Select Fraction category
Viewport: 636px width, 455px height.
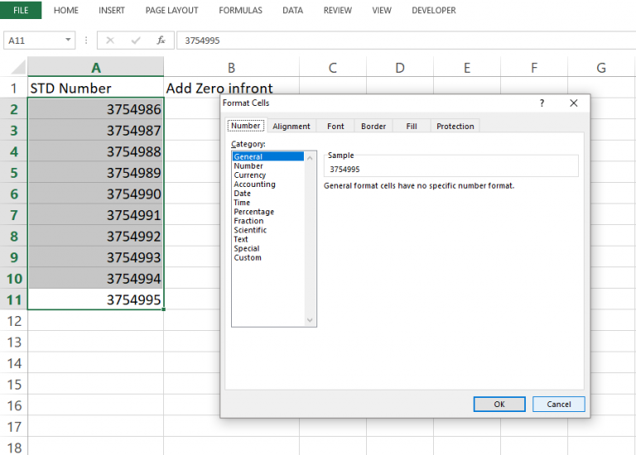click(x=267, y=221)
